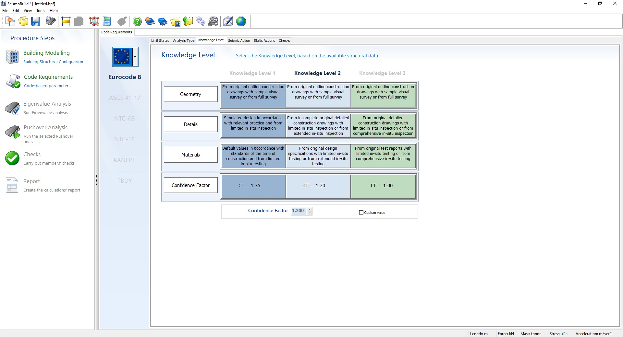Screen dimensions: 623x337
Task: Enable the Custom value checkbox
Action: click(x=361, y=213)
